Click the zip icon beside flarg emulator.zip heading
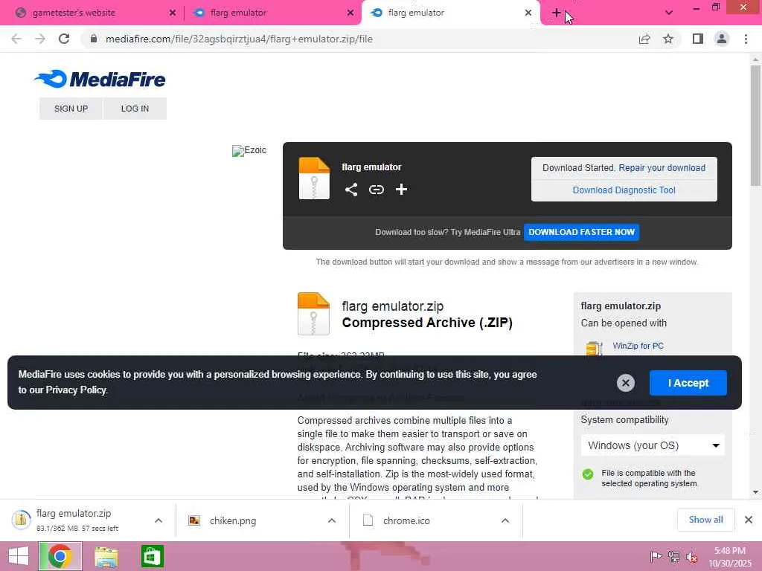762x571 pixels. pos(313,314)
